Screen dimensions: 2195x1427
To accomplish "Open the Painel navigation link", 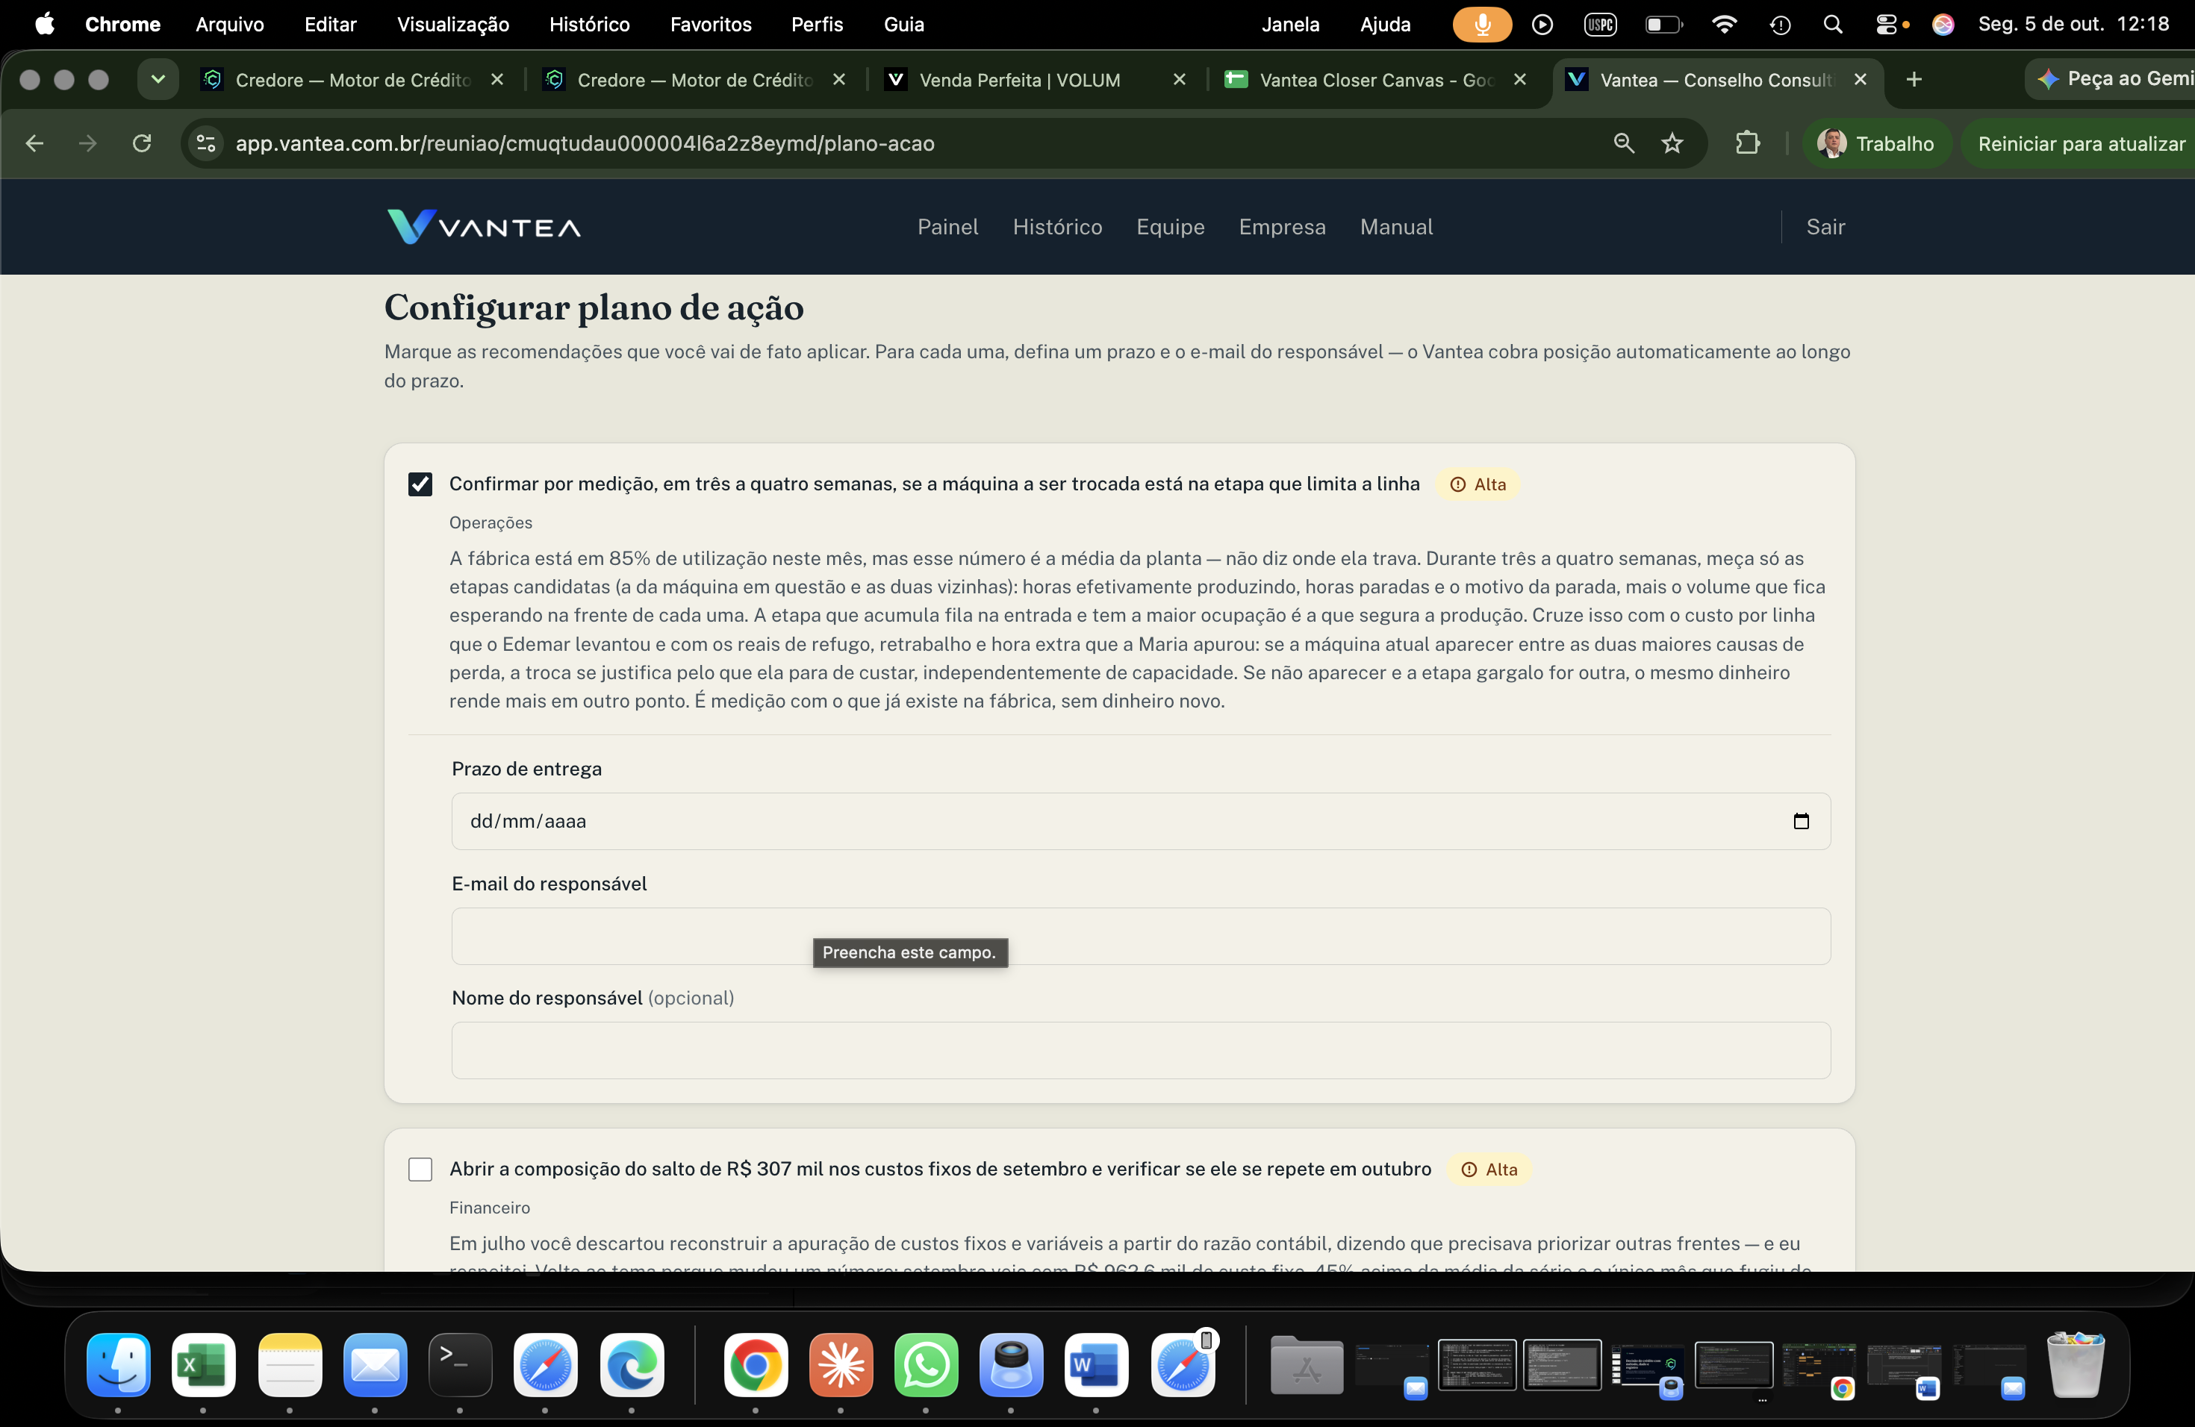I will [x=947, y=227].
